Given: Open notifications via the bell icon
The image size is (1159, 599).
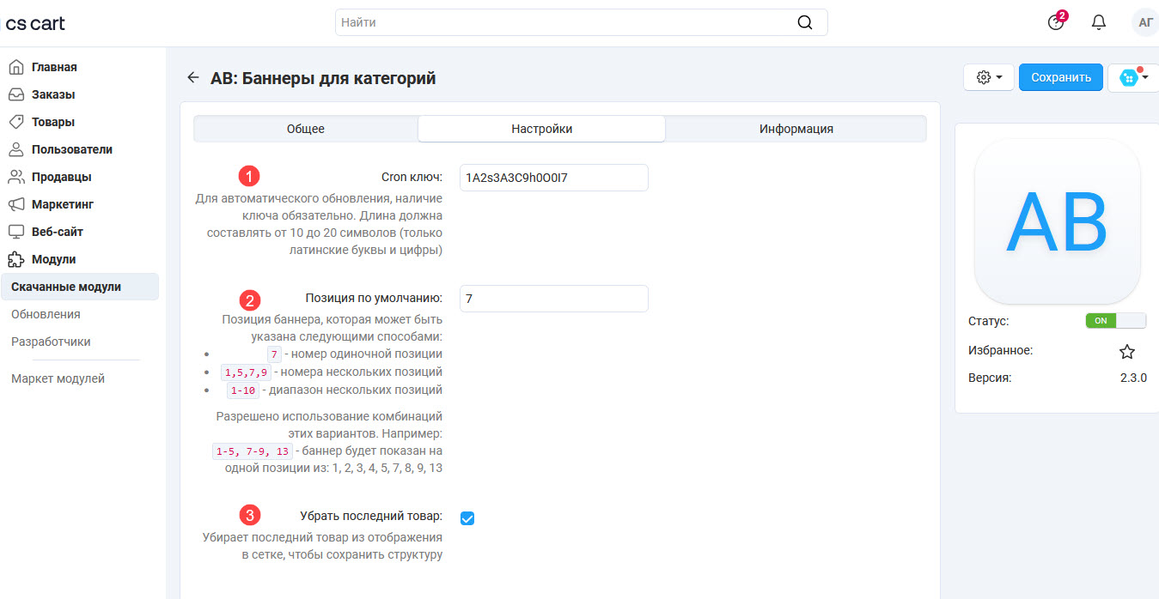Looking at the screenshot, I should (x=1098, y=21).
